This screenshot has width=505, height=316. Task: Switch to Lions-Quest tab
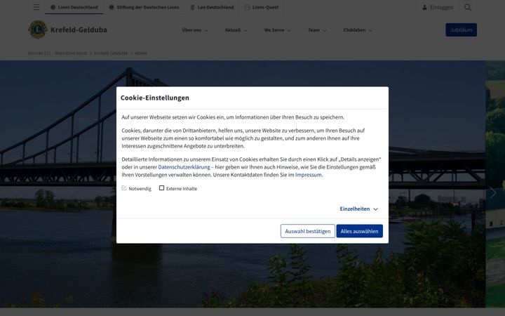coord(262,7)
